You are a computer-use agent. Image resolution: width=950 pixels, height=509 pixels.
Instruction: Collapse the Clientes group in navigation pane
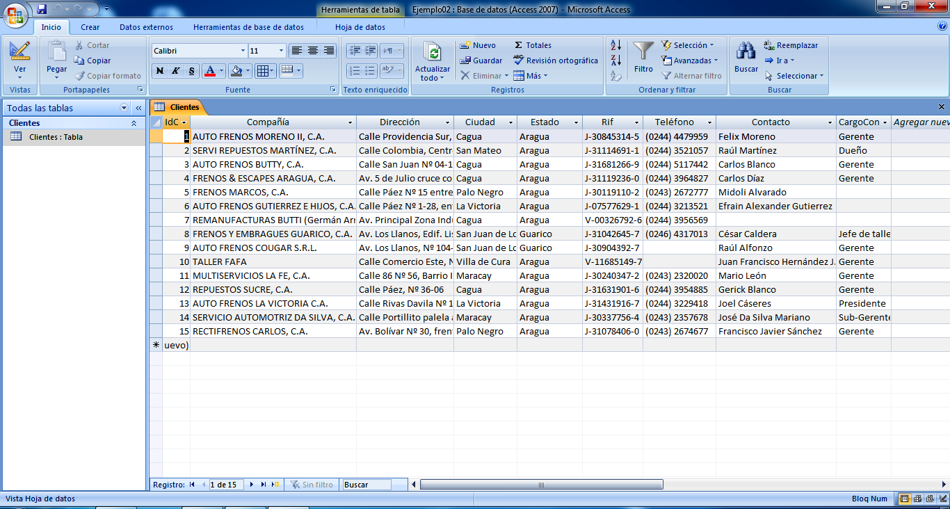coord(134,123)
